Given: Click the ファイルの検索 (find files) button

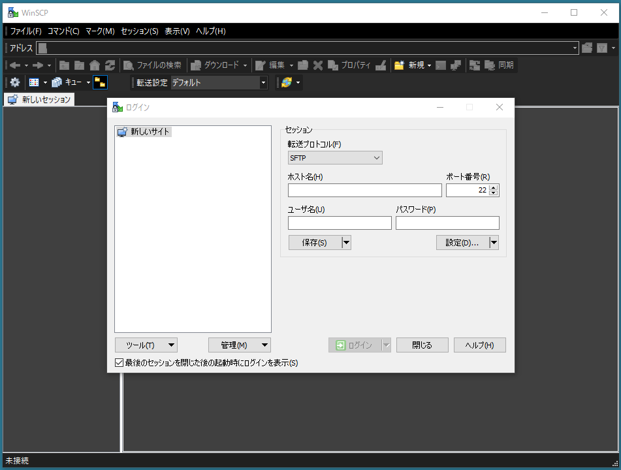Looking at the screenshot, I should tap(152, 65).
